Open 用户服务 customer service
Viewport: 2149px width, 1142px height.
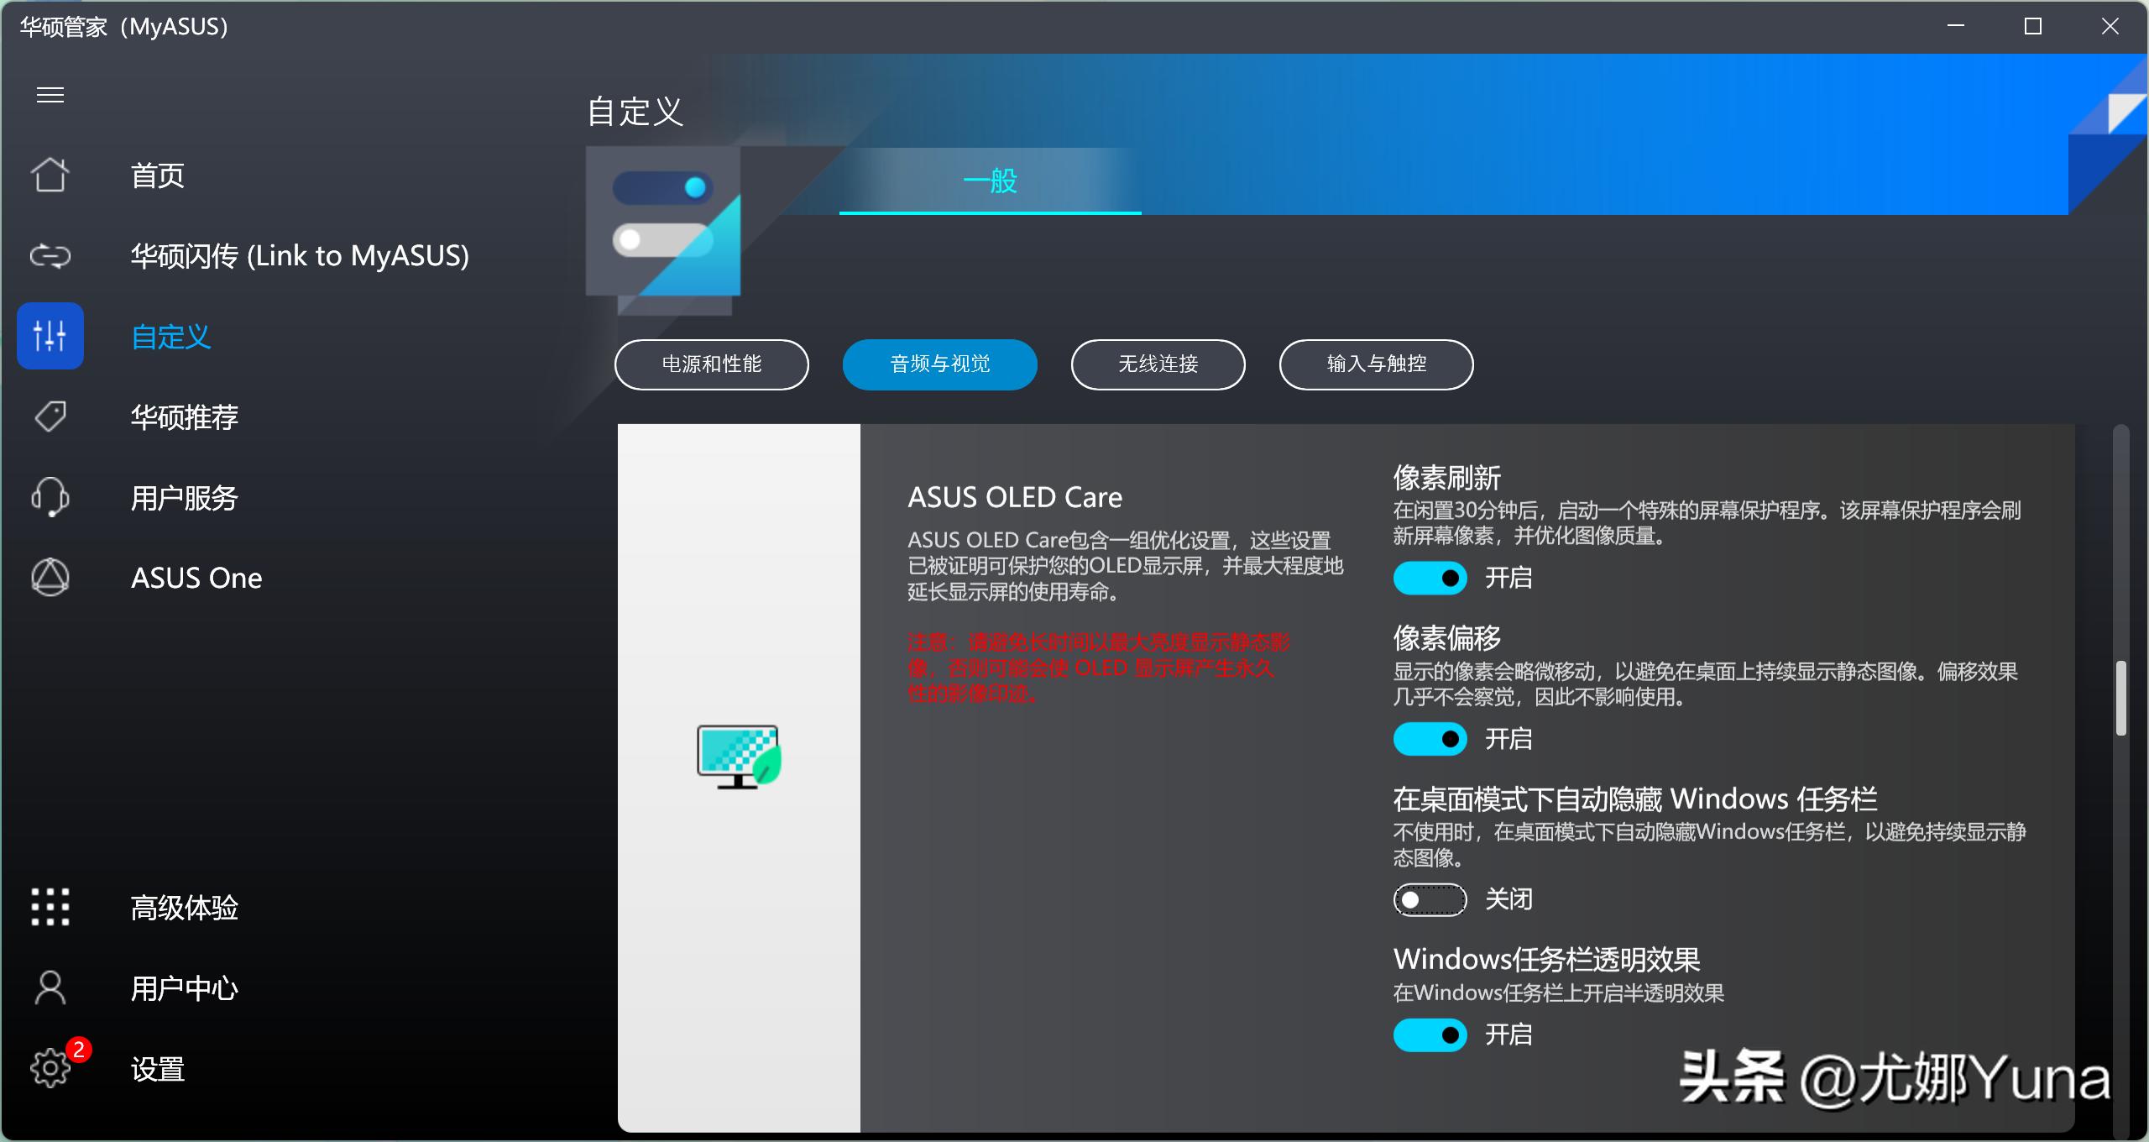coord(184,496)
